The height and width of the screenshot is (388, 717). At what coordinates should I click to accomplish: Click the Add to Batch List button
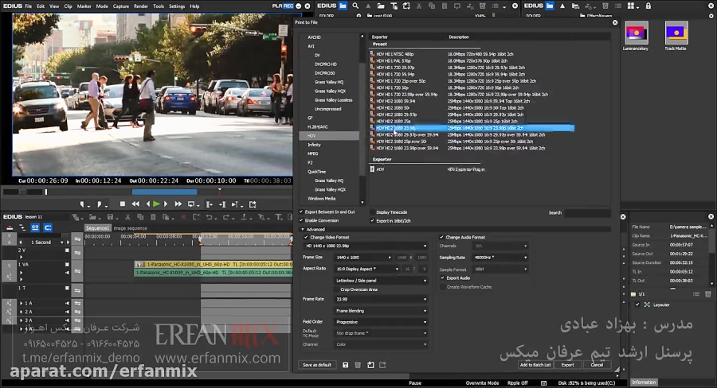[x=535, y=365]
